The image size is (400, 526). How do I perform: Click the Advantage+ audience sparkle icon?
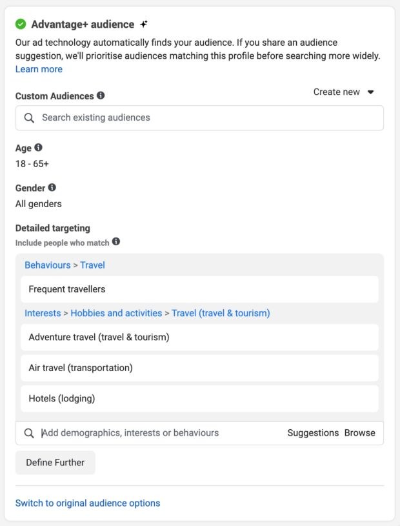coord(144,24)
